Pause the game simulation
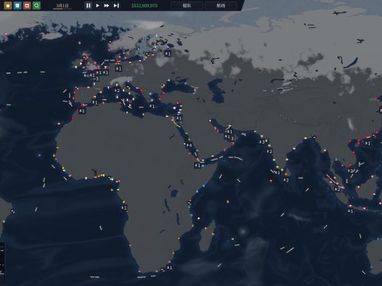The image size is (382, 286). tap(89, 5)
